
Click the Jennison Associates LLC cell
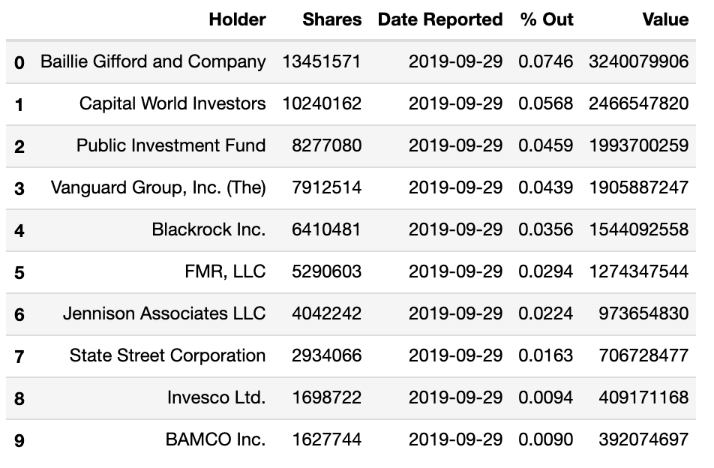point(164,313)
